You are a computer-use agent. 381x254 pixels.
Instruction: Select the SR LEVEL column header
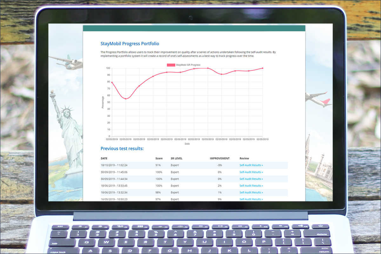click(177, 158)
